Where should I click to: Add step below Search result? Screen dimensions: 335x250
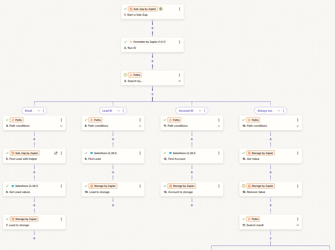tap(270, 238)
